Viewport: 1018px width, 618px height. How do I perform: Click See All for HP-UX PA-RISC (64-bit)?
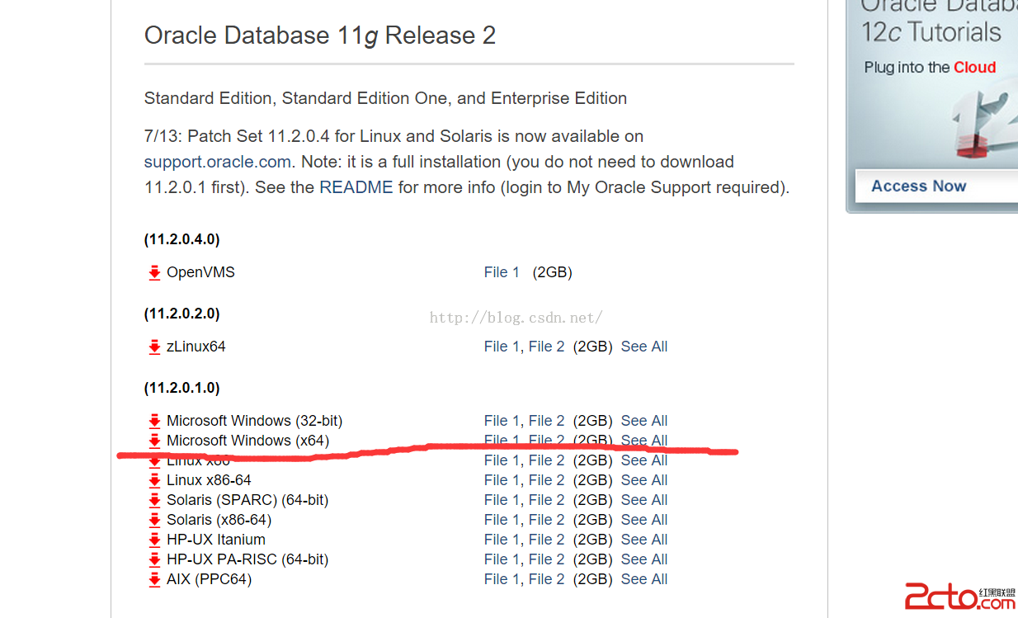click(x=644, y=559)
